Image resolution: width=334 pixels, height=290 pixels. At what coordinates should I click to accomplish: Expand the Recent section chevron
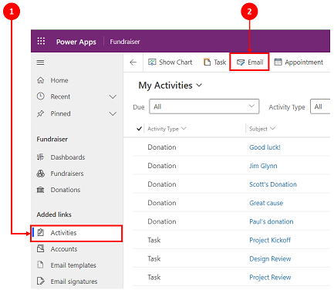click(x=113, y=96)
